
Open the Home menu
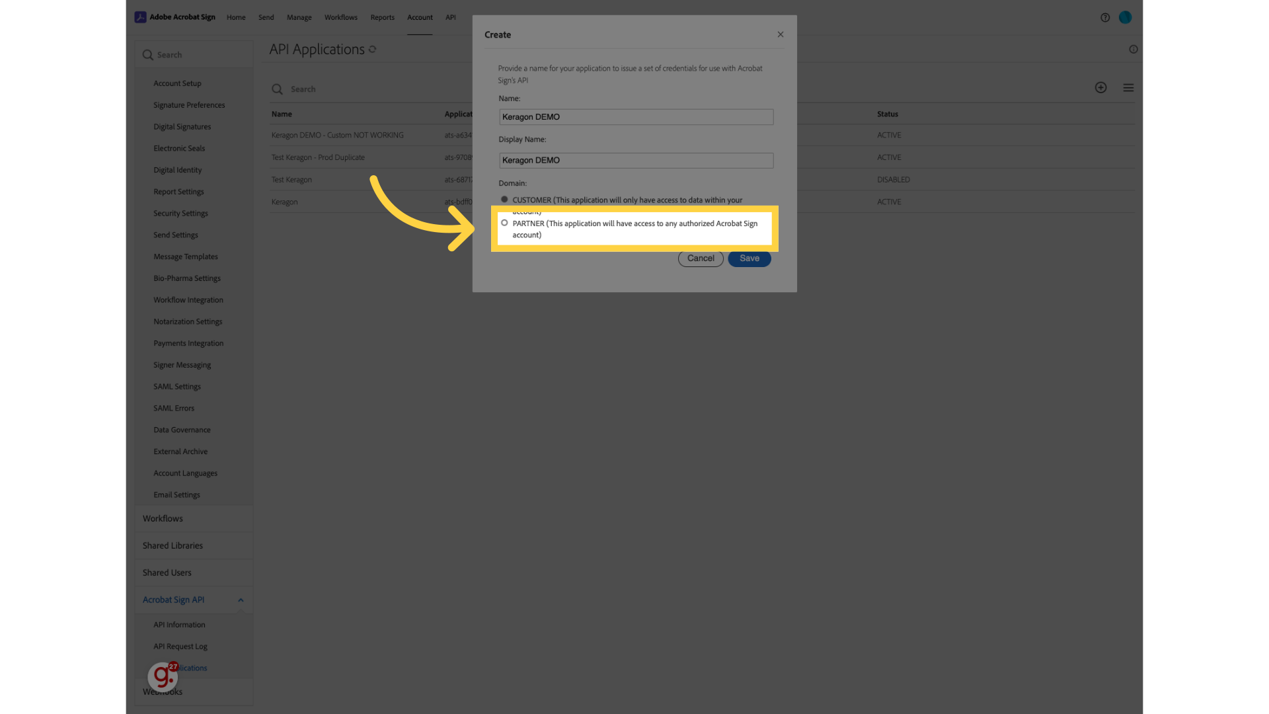click(236, 18)
